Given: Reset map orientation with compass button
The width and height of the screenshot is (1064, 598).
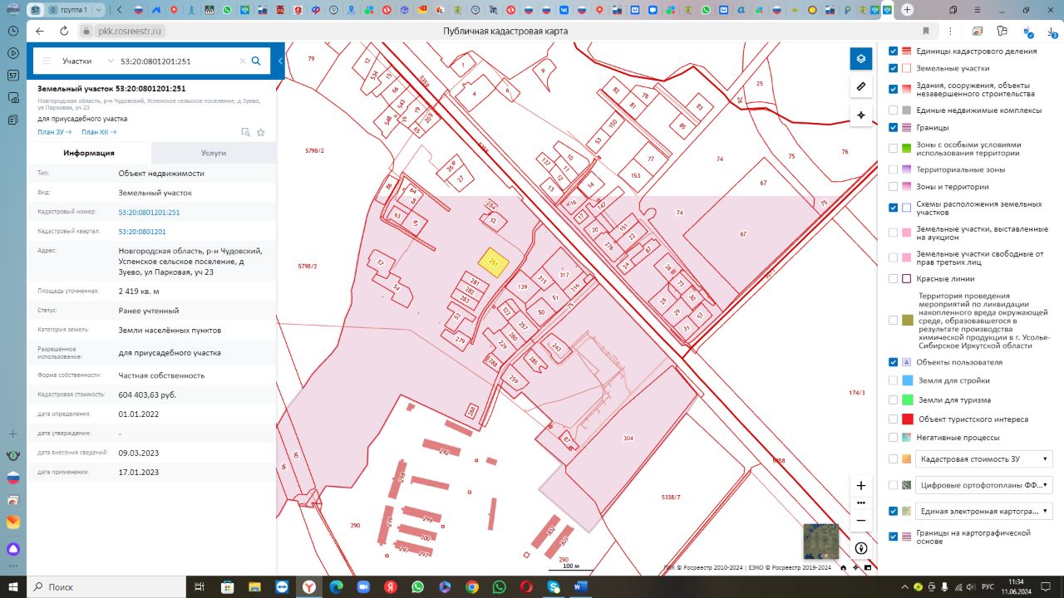Looking at the screenshot, I should click(x=861, y=548).
